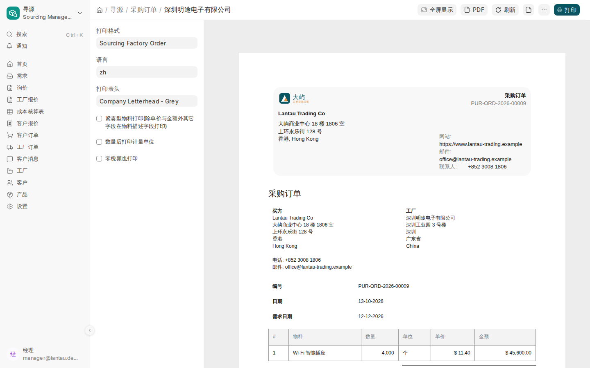Check the 零税额也打印 option

coord(99,159)
